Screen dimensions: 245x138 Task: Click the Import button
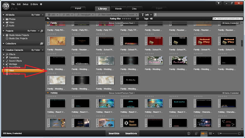pos(78,8)
